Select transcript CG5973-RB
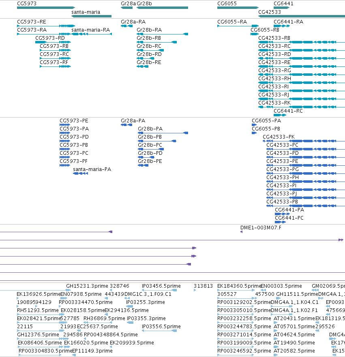Image resolution: width=345 pixels, height=357 pixels. (x=55, y=50)
